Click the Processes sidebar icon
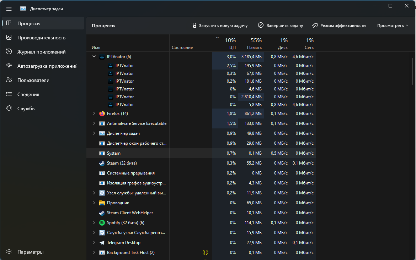This screenshot has height=260, width=416. (9, 23)
